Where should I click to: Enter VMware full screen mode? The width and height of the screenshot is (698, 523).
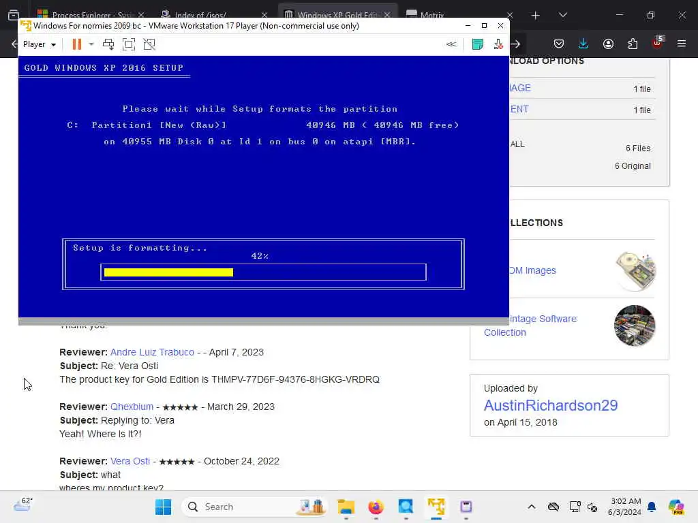click(x=129, y=44)
